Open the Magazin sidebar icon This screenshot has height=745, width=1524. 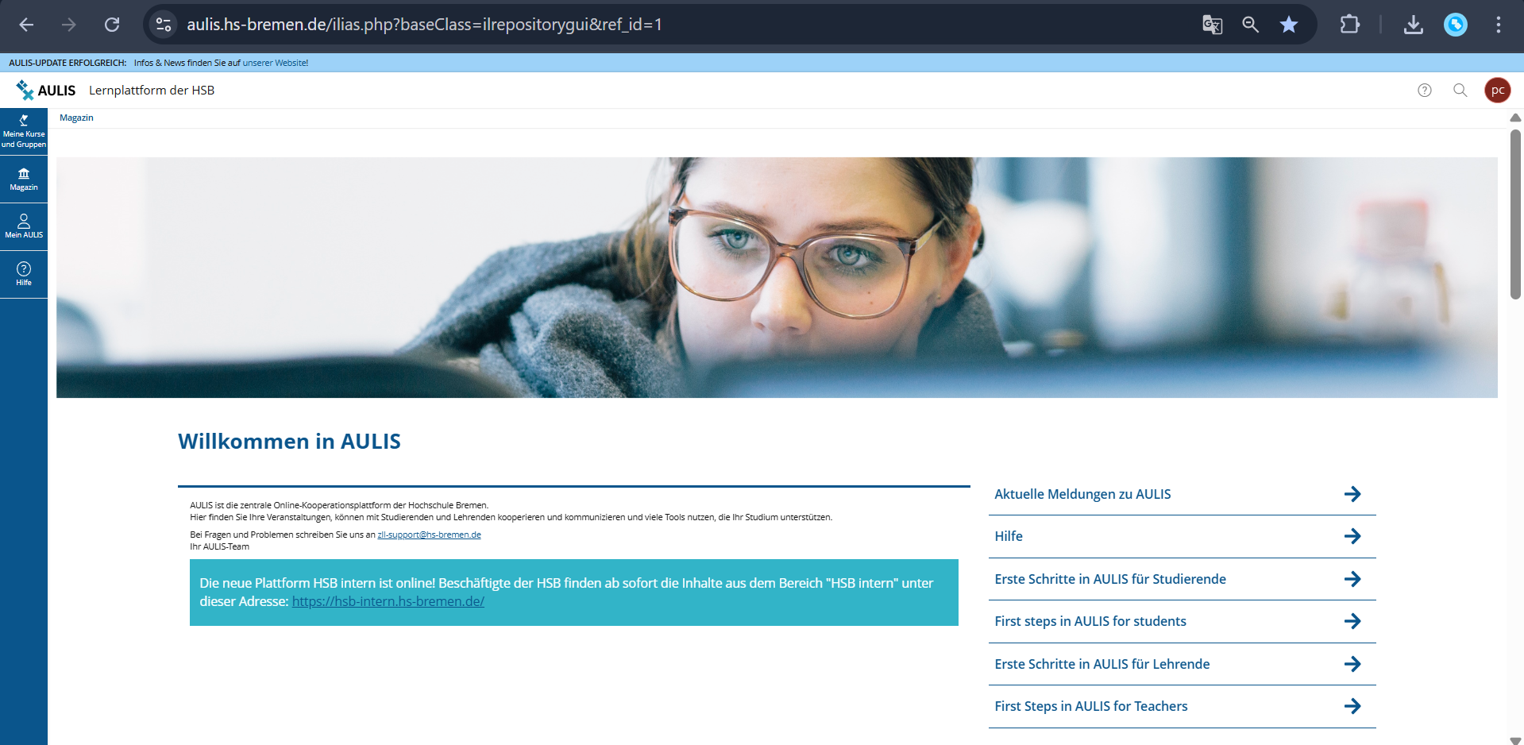24,179
